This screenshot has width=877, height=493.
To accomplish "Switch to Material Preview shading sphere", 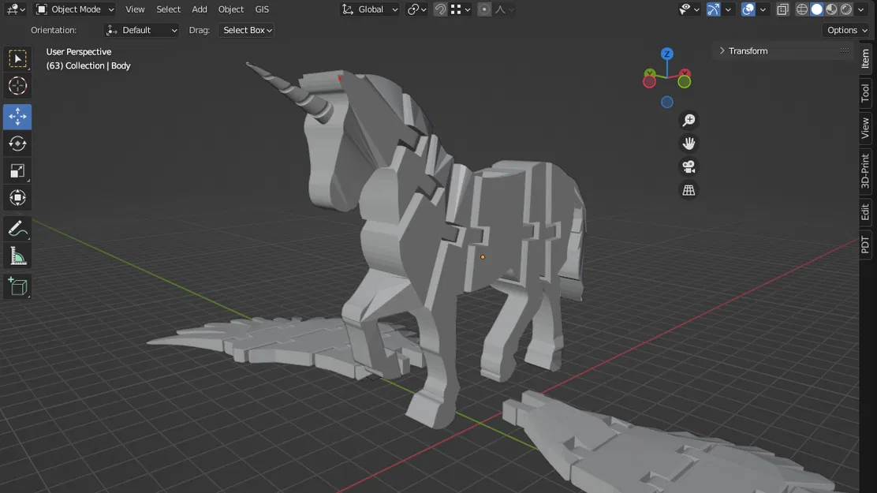I will [x=830, y=9].
